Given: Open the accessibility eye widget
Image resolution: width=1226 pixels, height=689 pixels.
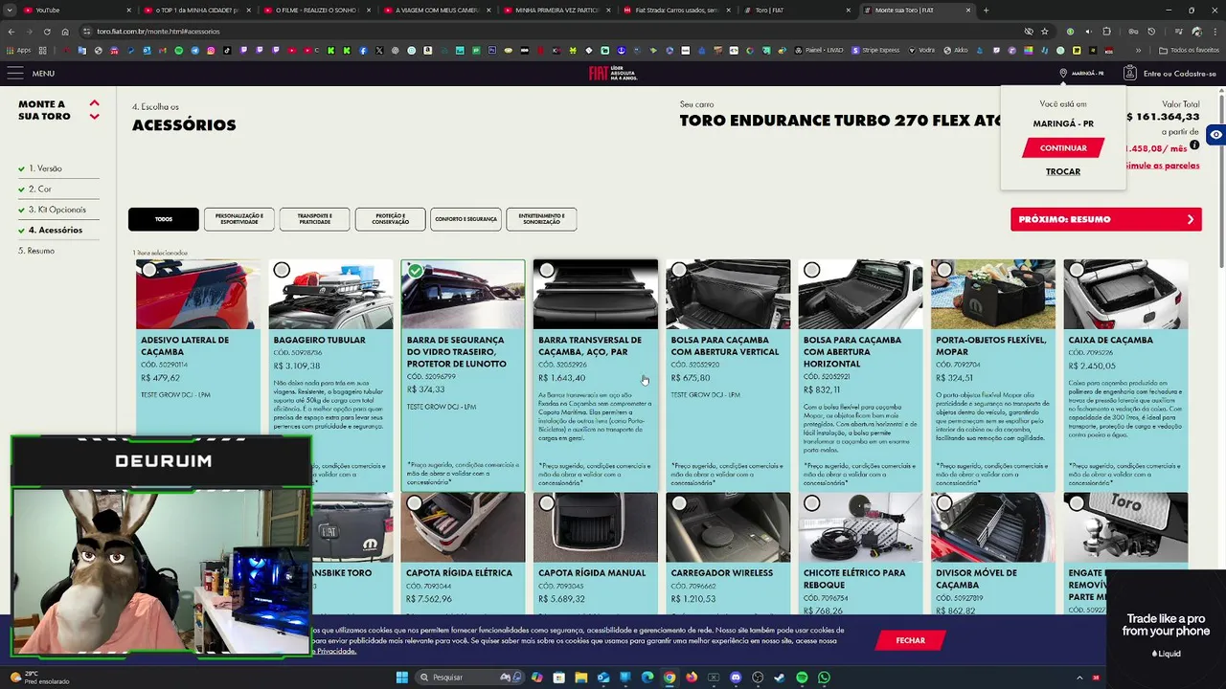Looking at the screenshot, I should [1215, 135].
